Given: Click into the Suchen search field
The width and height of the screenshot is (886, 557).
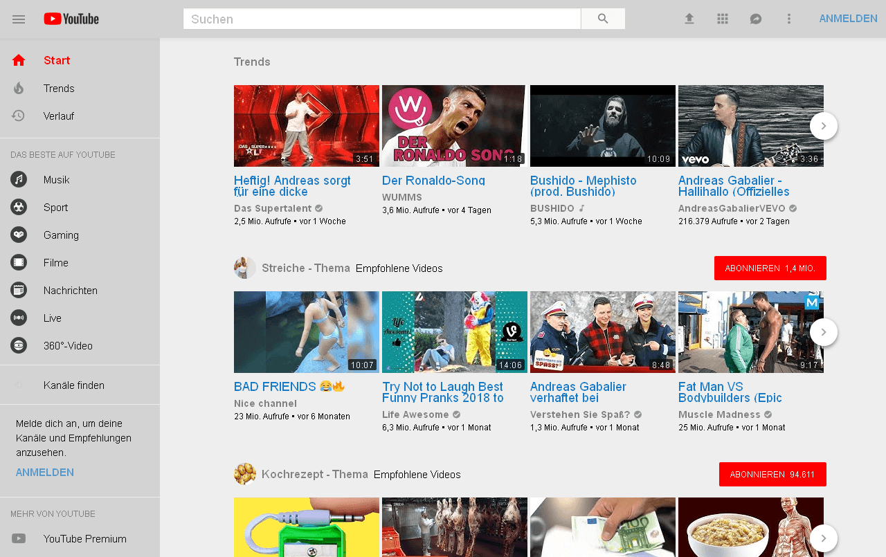Looking at the screenshot, I should [382, 19].
